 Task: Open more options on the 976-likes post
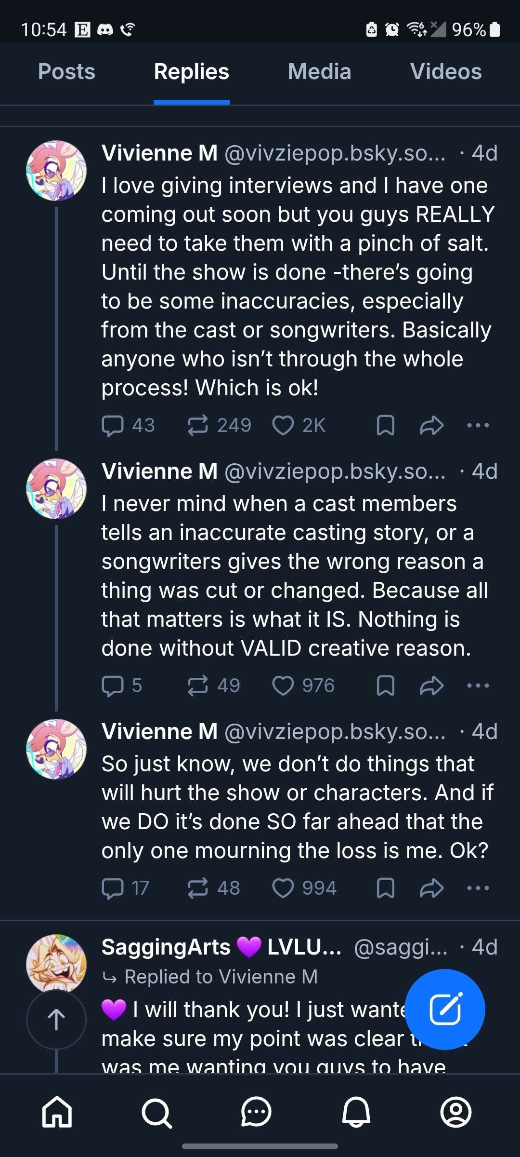pyautogui.click(x=478, y=686)
